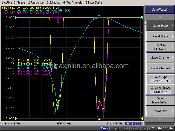Expand the Recall State submenu
This screenshot has height=131, width=175.
click(x=160, y=36)
